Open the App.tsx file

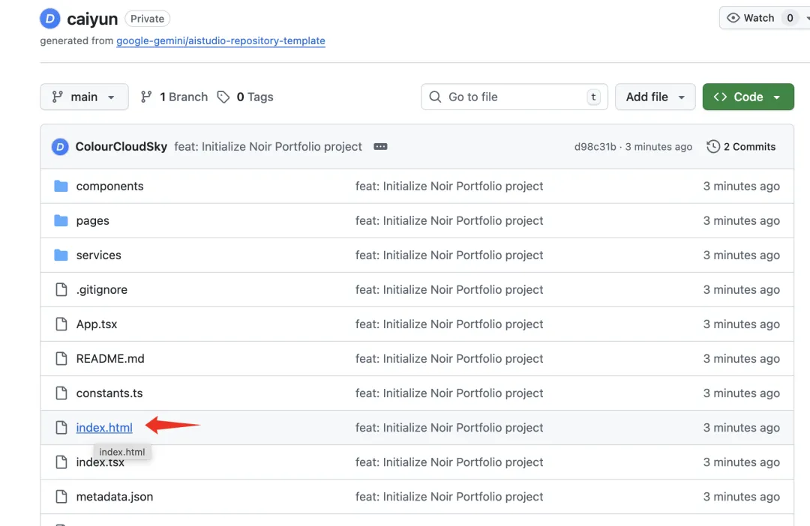pos(97,324)
